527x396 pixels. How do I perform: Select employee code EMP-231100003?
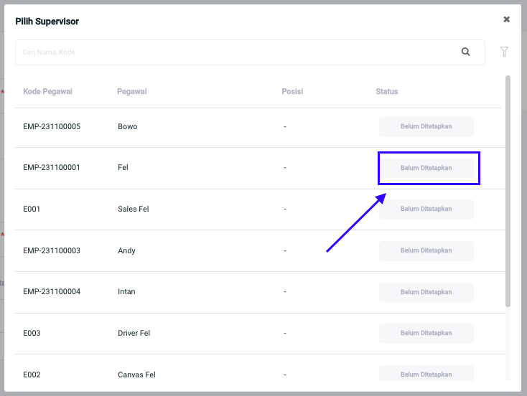52,251
